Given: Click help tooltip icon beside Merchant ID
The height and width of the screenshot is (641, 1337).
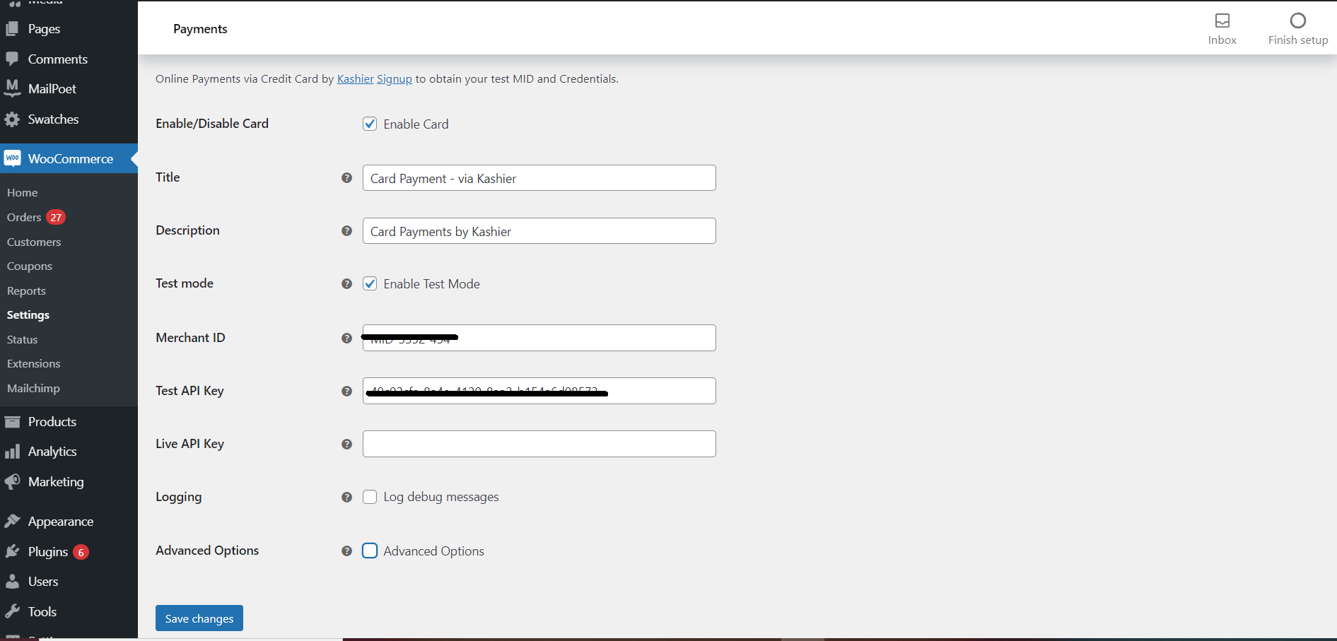Looking at the screenshot, I should [x=346, y=339].
